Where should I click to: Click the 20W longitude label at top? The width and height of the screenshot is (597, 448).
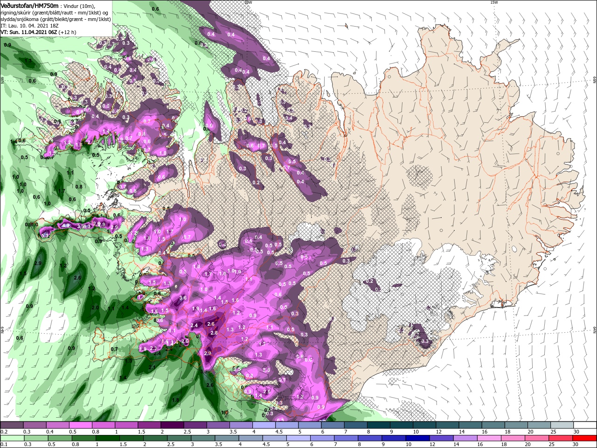248,2
